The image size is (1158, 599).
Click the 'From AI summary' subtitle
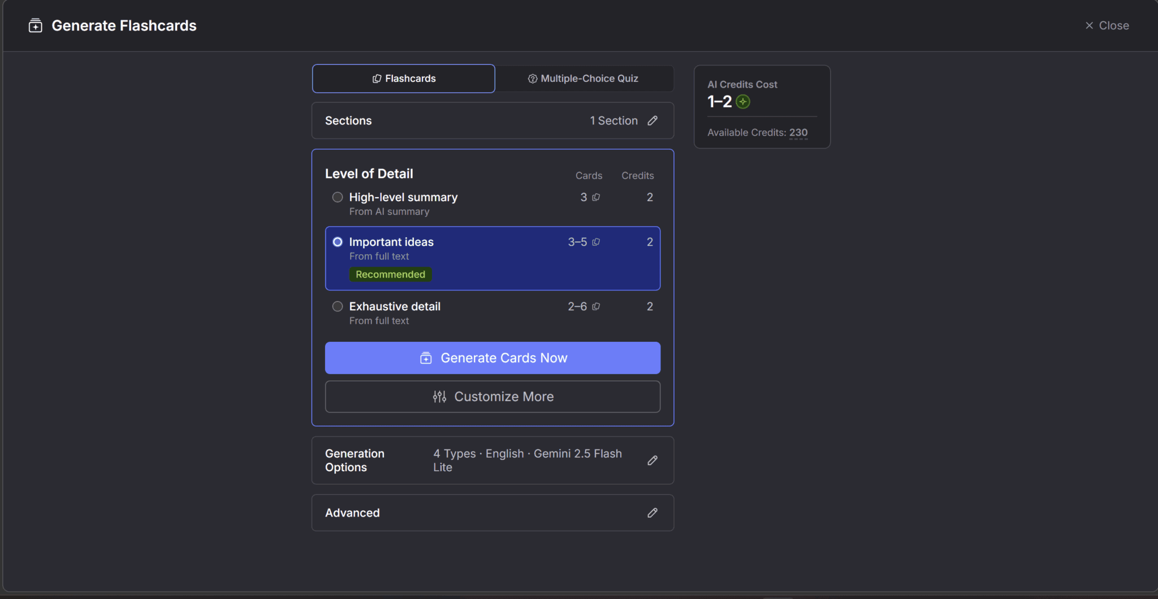click(x=389, y=211)
